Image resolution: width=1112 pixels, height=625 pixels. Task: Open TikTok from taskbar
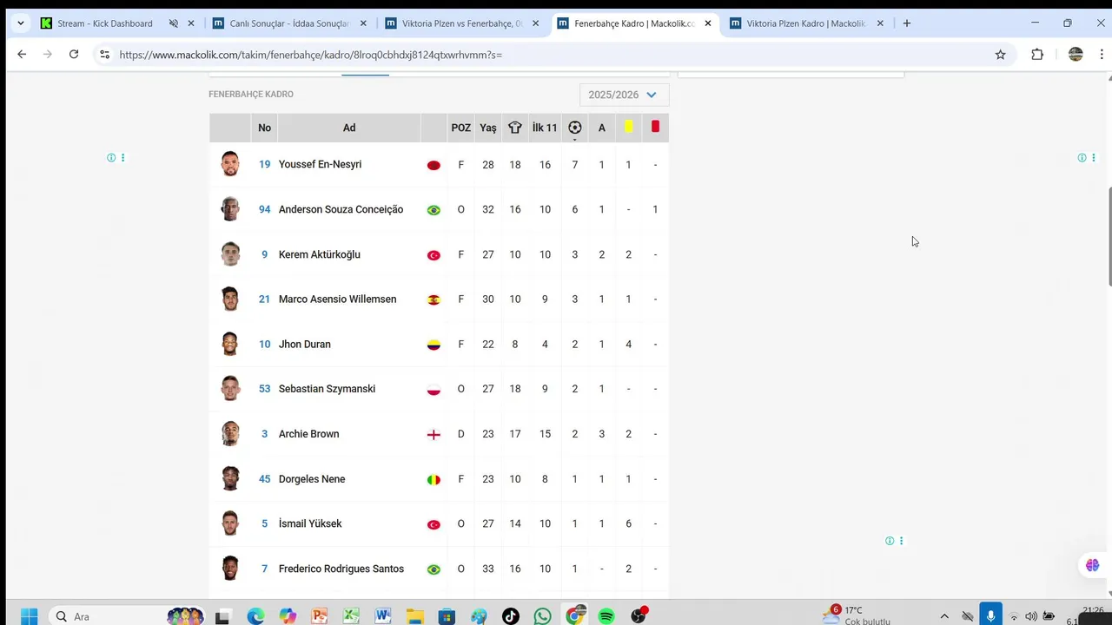pyautogui.click(x=510, y=616)
